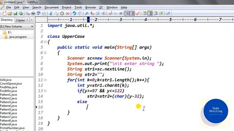This screenshot has height=131, width=234.
Task: Undo the last edit with the Undo arrow
Action: pos(74,13)
